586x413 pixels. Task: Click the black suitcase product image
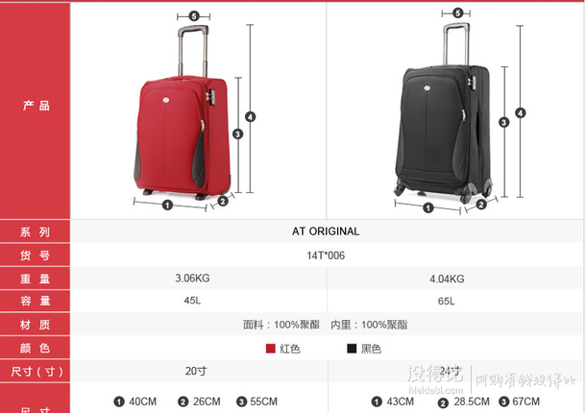point(443,113)
